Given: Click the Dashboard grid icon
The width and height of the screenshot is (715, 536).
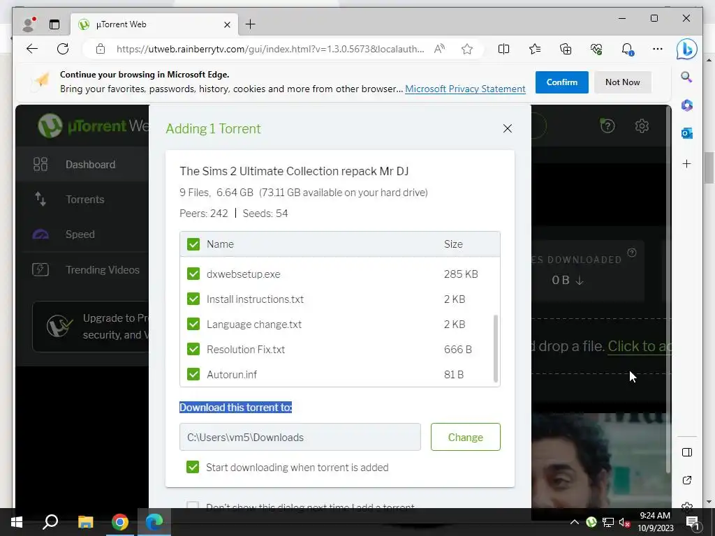Looking at the screenshot, I should (40, 164).
